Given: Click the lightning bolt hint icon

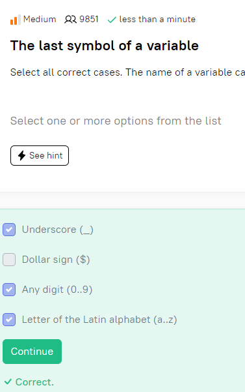Looking at the screenshot, I should 22,155.
